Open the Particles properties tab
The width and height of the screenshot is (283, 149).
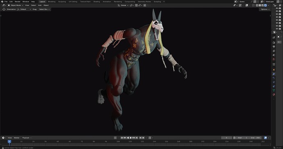[274, 78]
